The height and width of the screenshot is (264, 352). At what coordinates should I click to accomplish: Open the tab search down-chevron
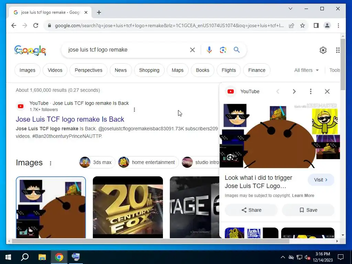tap(290, 9)
